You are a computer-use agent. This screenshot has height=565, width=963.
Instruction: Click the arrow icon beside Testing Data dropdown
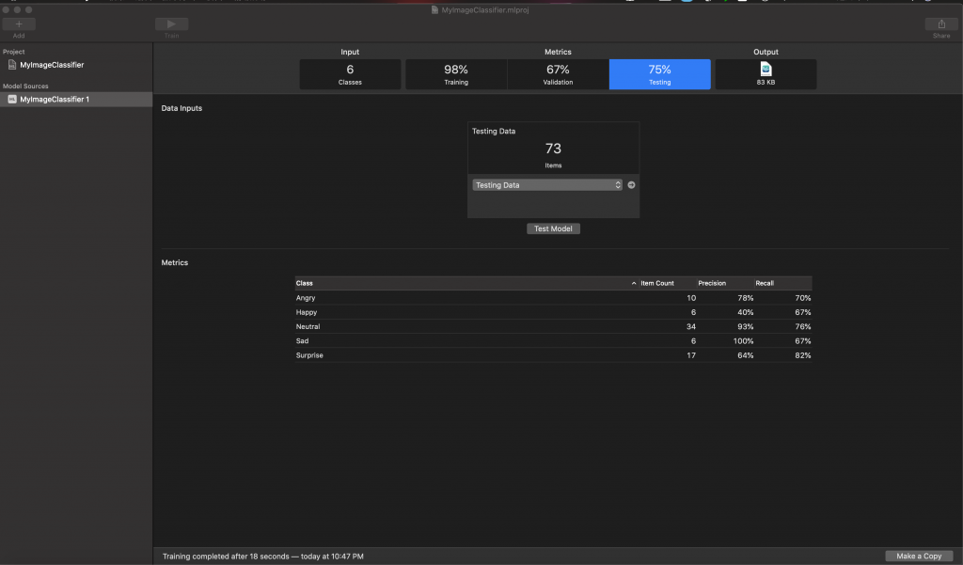(x=631, y=185)
